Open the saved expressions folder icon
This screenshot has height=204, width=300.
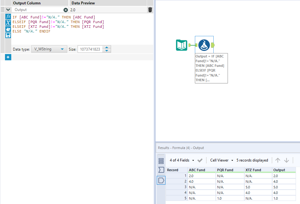[x=8, y=29]
